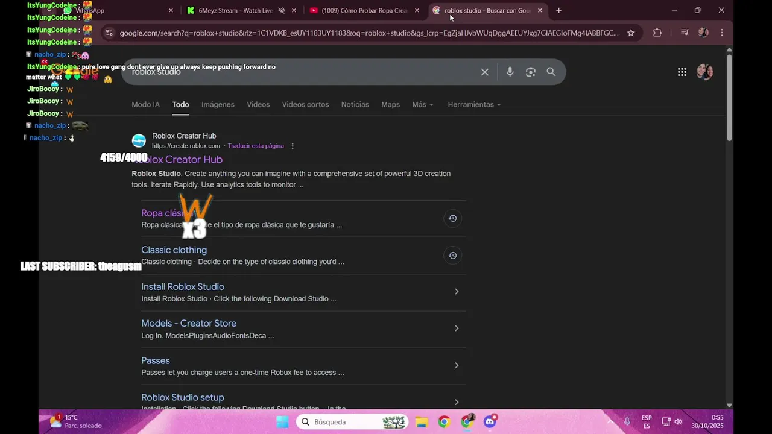Click the Windows taskbar Búsqueda search box
The width and height of the screenshot is (772, 434).
[x=353, y=422]
